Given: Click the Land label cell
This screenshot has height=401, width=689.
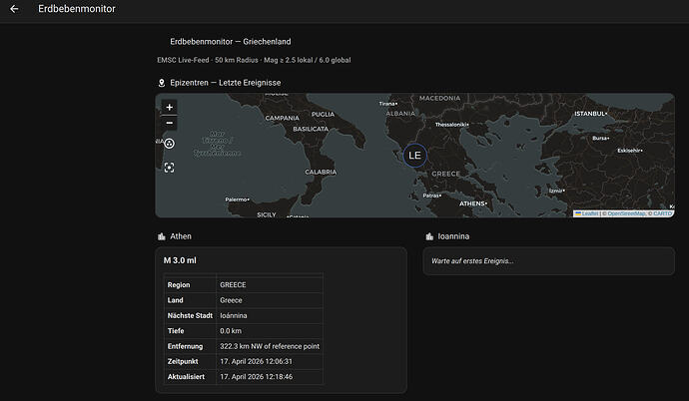Looking at the screenshot, I should click(x=190, y=300).
